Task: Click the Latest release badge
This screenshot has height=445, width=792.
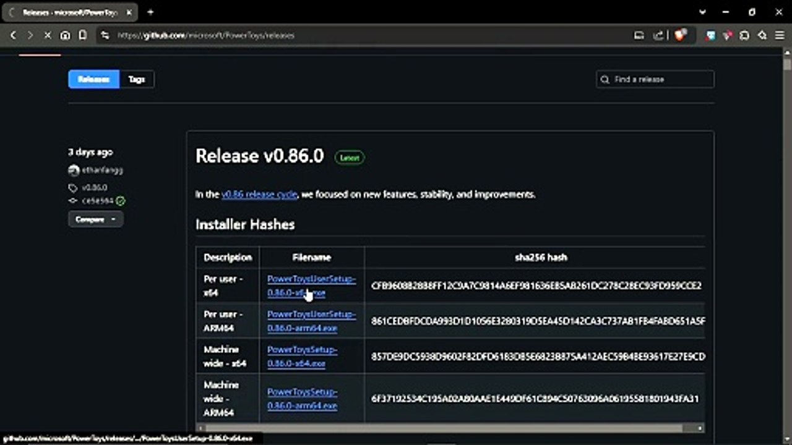Action: tap(350, 158)
